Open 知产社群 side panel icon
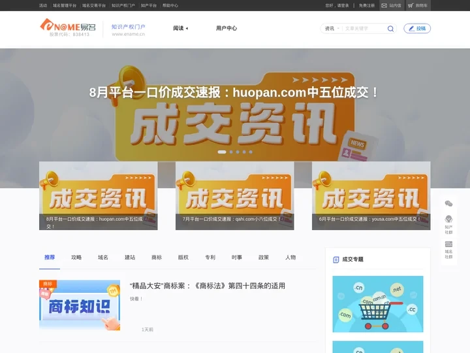This screenshot has width=470, height=353. coord(448,224)
